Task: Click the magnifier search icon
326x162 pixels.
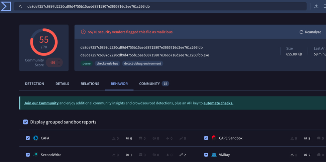Action: 21,7
